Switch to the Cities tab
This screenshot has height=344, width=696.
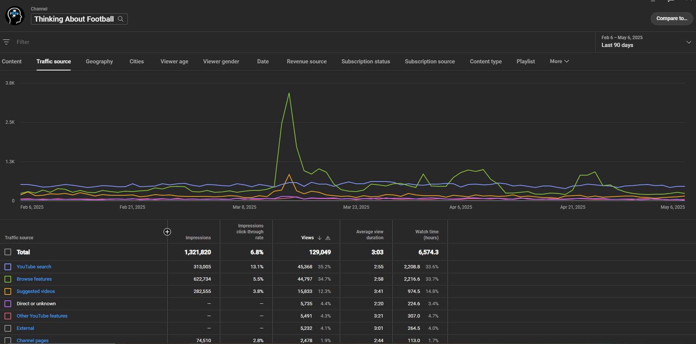click(x=137, y=61)
